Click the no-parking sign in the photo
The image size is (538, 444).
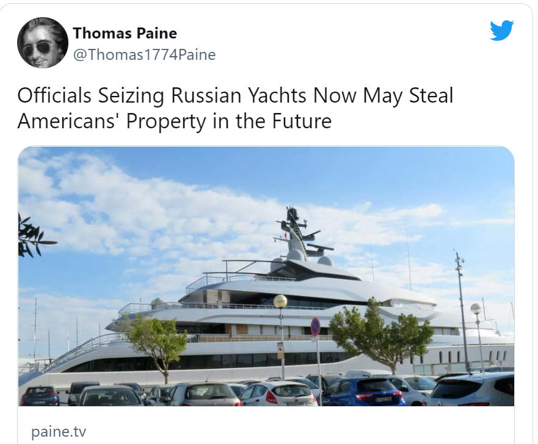coord(315,327)
